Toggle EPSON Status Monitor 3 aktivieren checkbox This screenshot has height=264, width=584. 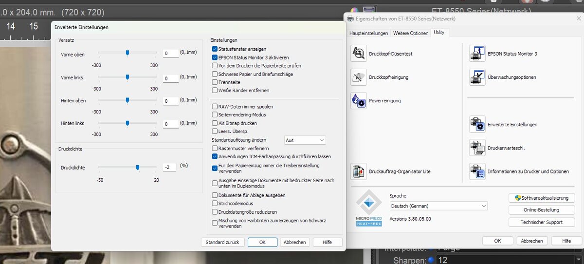(215, 57)
